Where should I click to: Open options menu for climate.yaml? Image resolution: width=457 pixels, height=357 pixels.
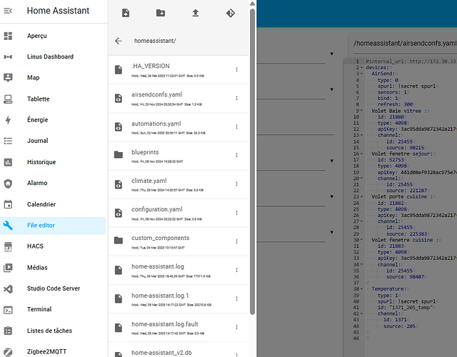click(236, 184)
